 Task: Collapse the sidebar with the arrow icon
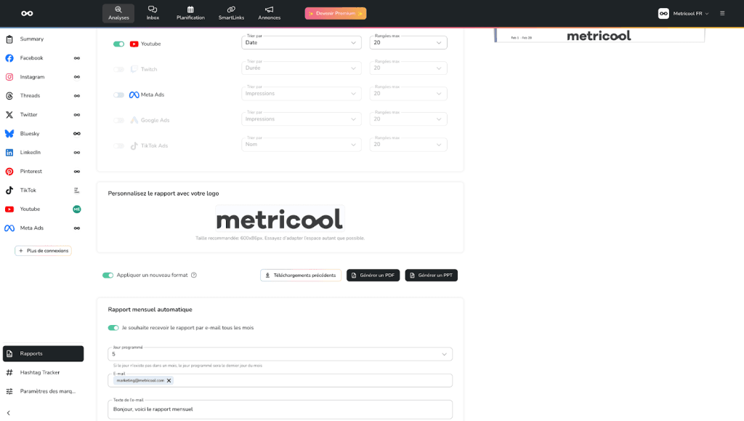[x=9, y=413]
